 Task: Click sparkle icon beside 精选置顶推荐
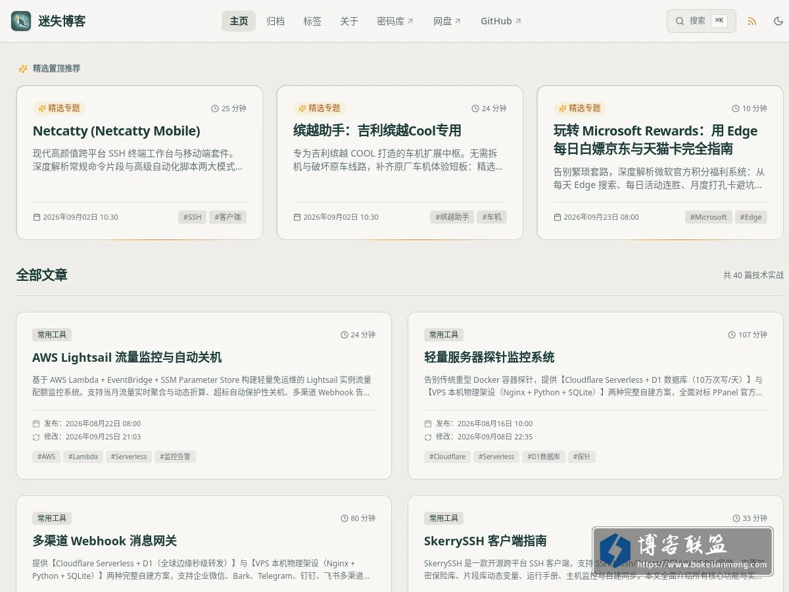(x=23, y=68)
